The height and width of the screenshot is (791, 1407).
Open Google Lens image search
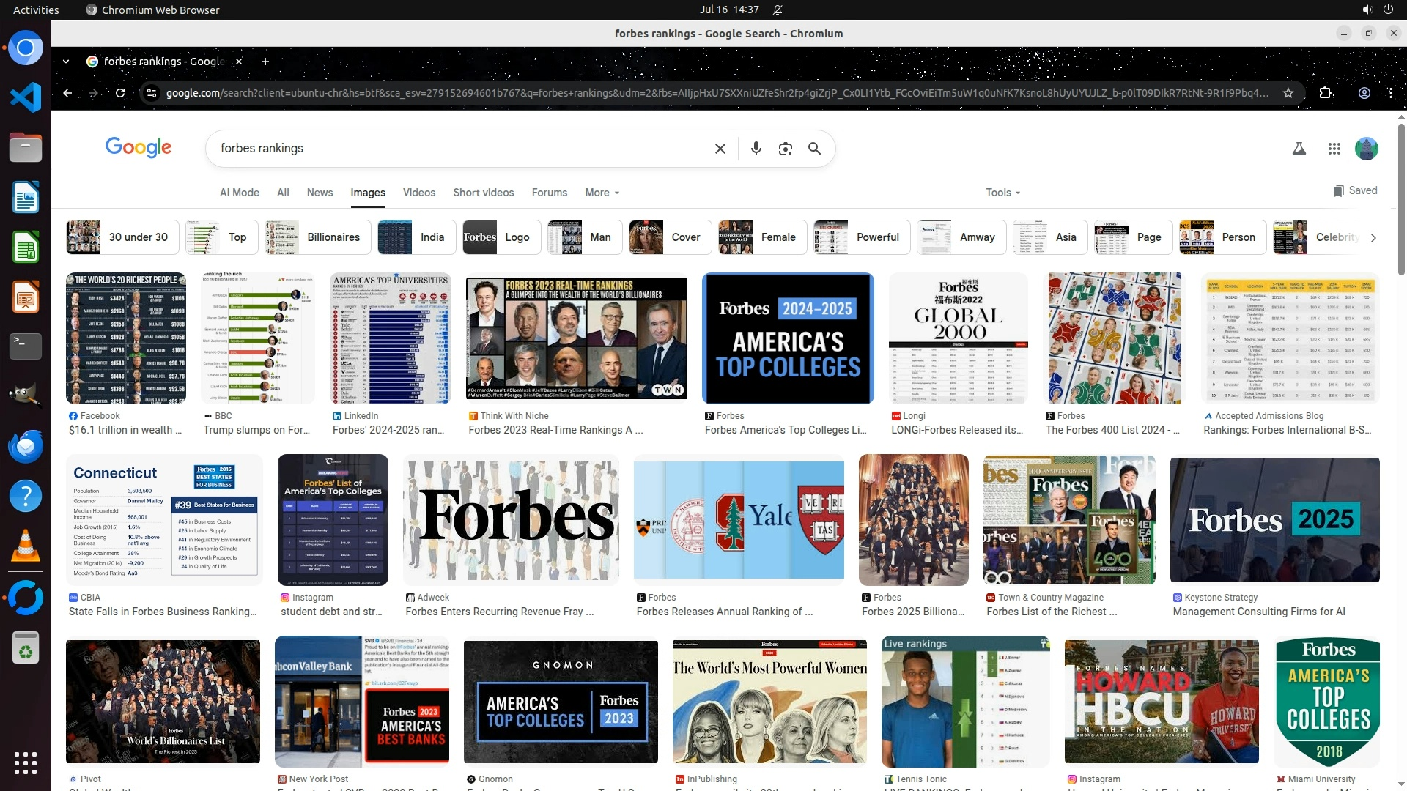785,149
